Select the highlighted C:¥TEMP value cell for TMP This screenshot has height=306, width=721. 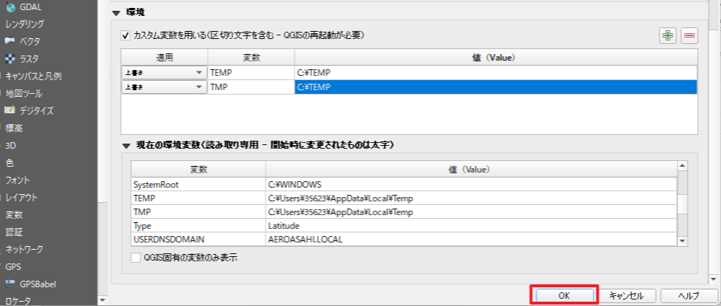pyautogui.click(x=495, y=87)
